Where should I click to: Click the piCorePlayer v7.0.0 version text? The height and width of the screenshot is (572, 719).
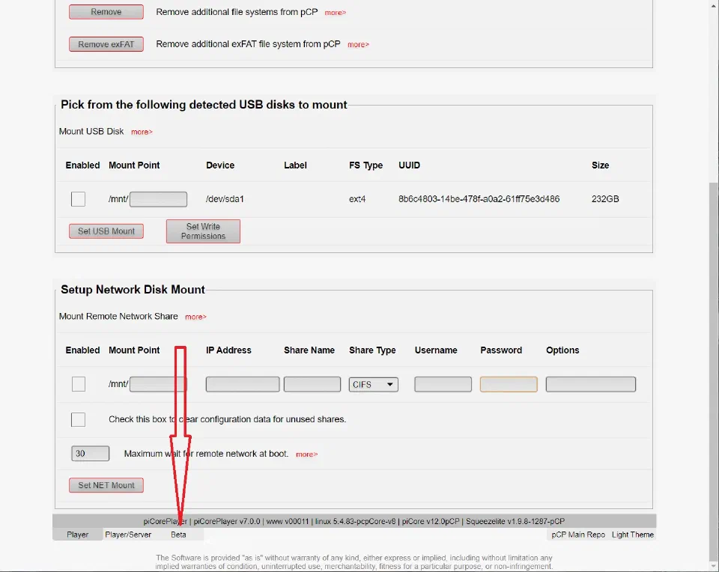tap(226, 521)
